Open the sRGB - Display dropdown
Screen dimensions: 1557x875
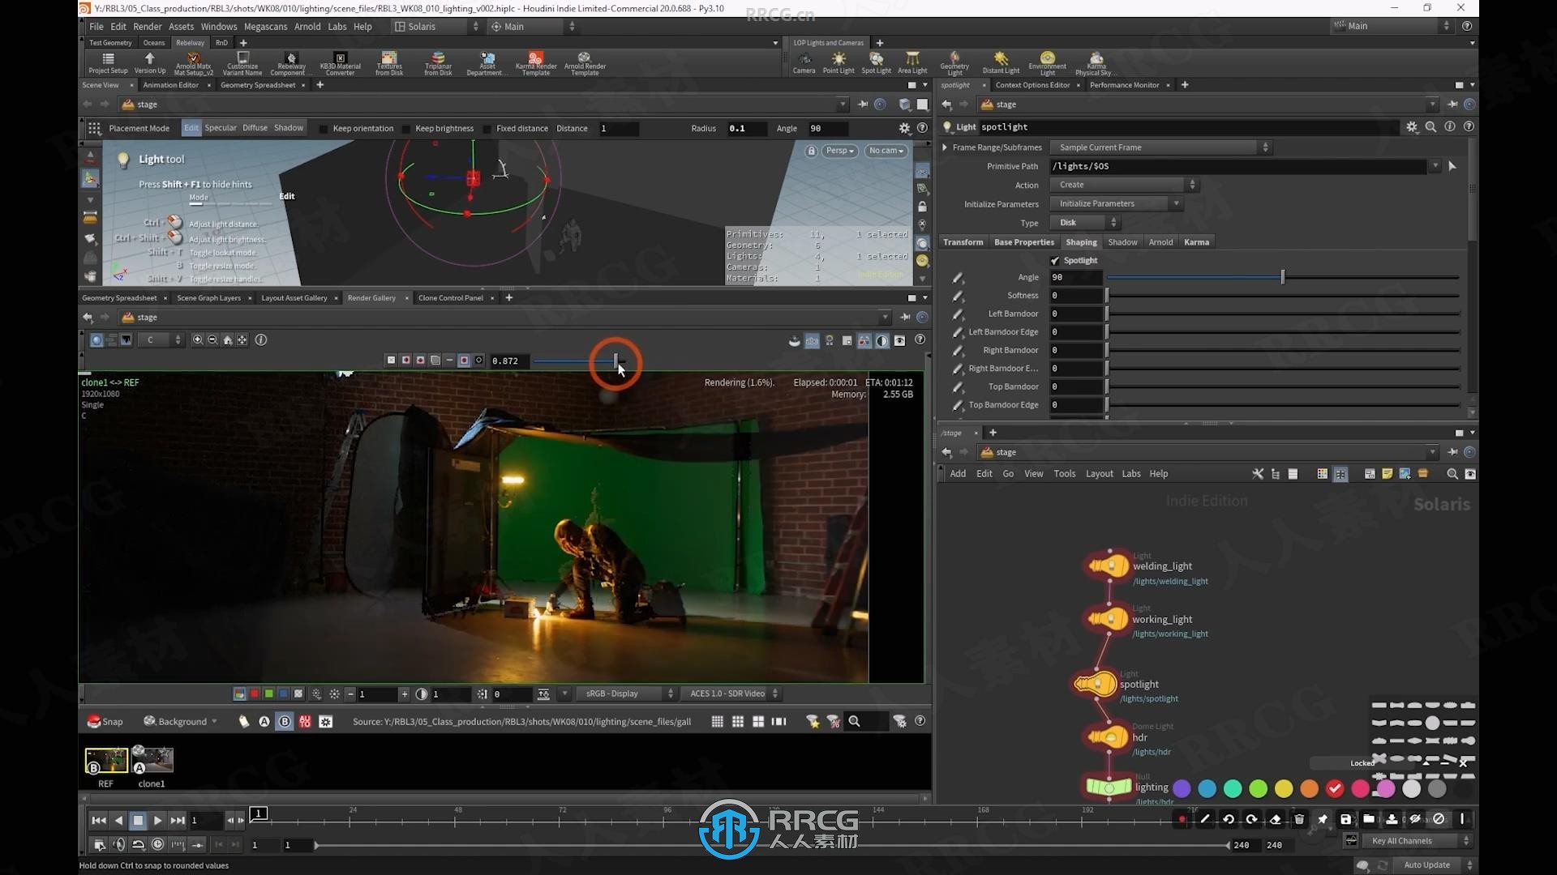[625, 694]
